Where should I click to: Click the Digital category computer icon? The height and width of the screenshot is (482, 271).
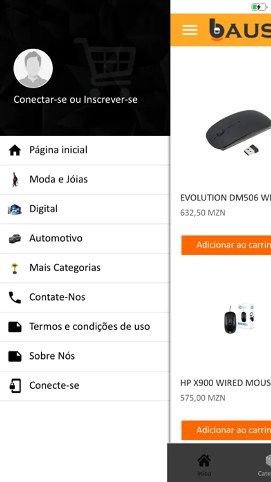tap(15, 209)
